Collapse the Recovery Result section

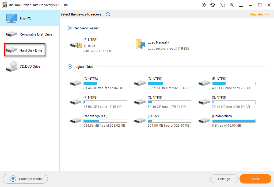coord(70,28)
